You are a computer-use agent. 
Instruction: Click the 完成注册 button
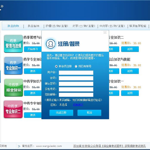(61, 113)
